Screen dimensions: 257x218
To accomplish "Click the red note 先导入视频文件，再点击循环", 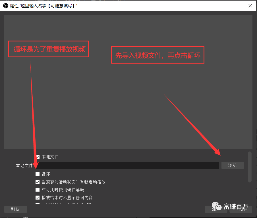I will point(157,55).
